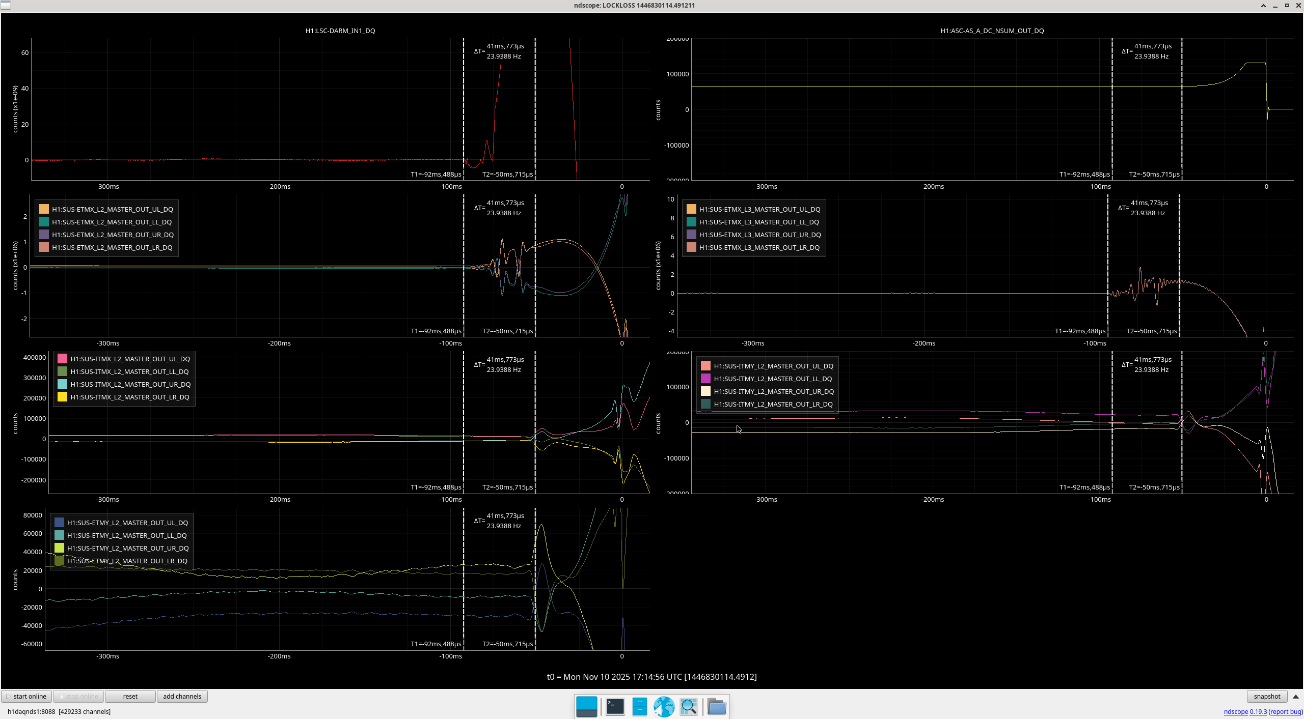Toggle ETMX_L2_MASTER_OUT_UL_DQ trace in legend
The image size is (1304, 719).
[x=112, y=209]
